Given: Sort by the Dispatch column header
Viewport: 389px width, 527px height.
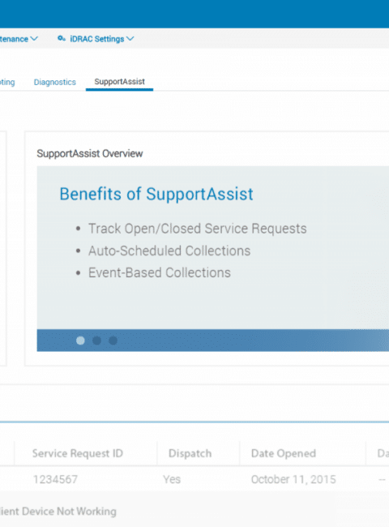Looking at the screenshot, I should (190, 453).
